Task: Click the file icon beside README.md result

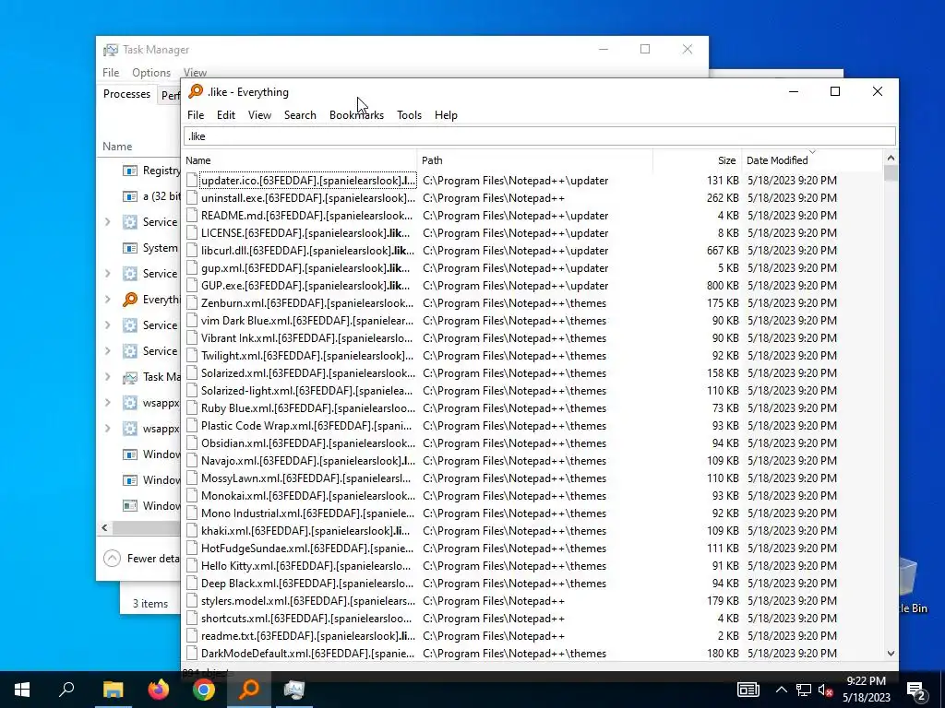Action: click(x=192, y=215)
